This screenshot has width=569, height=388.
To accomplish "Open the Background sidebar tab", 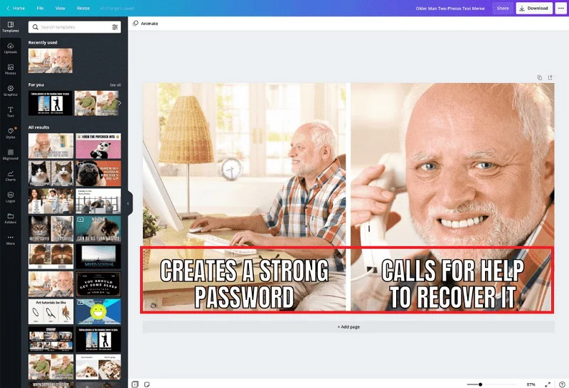I will coord(11,154).
